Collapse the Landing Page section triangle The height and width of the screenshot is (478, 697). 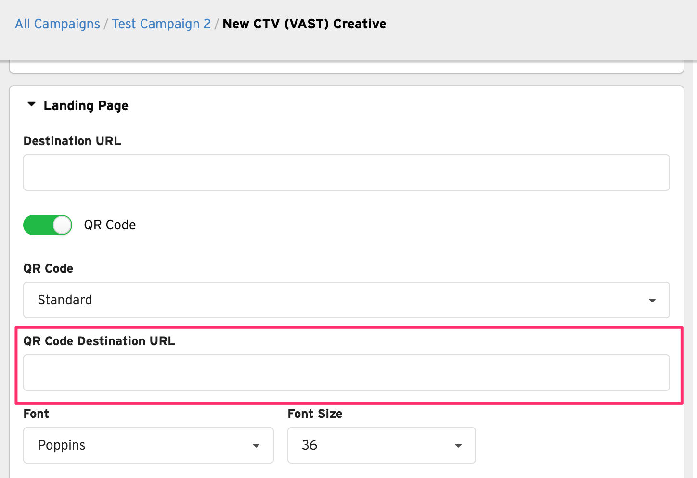[32, 104]
